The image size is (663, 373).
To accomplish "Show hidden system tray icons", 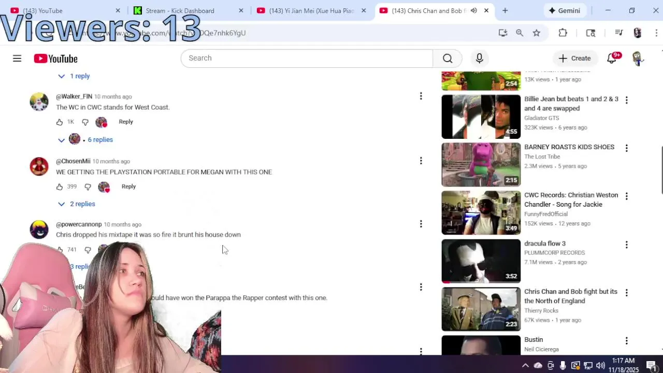I will [x=525, y=365].
